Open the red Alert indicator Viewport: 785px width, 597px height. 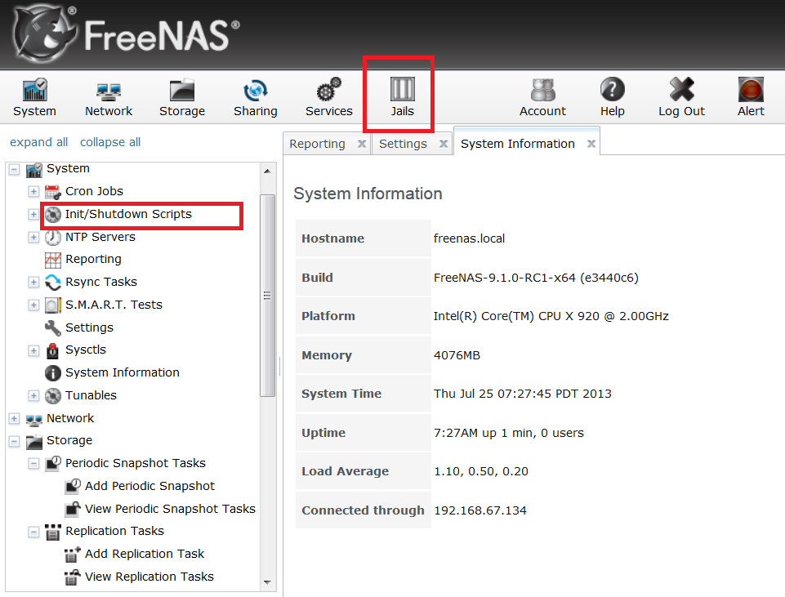(751, 90)
